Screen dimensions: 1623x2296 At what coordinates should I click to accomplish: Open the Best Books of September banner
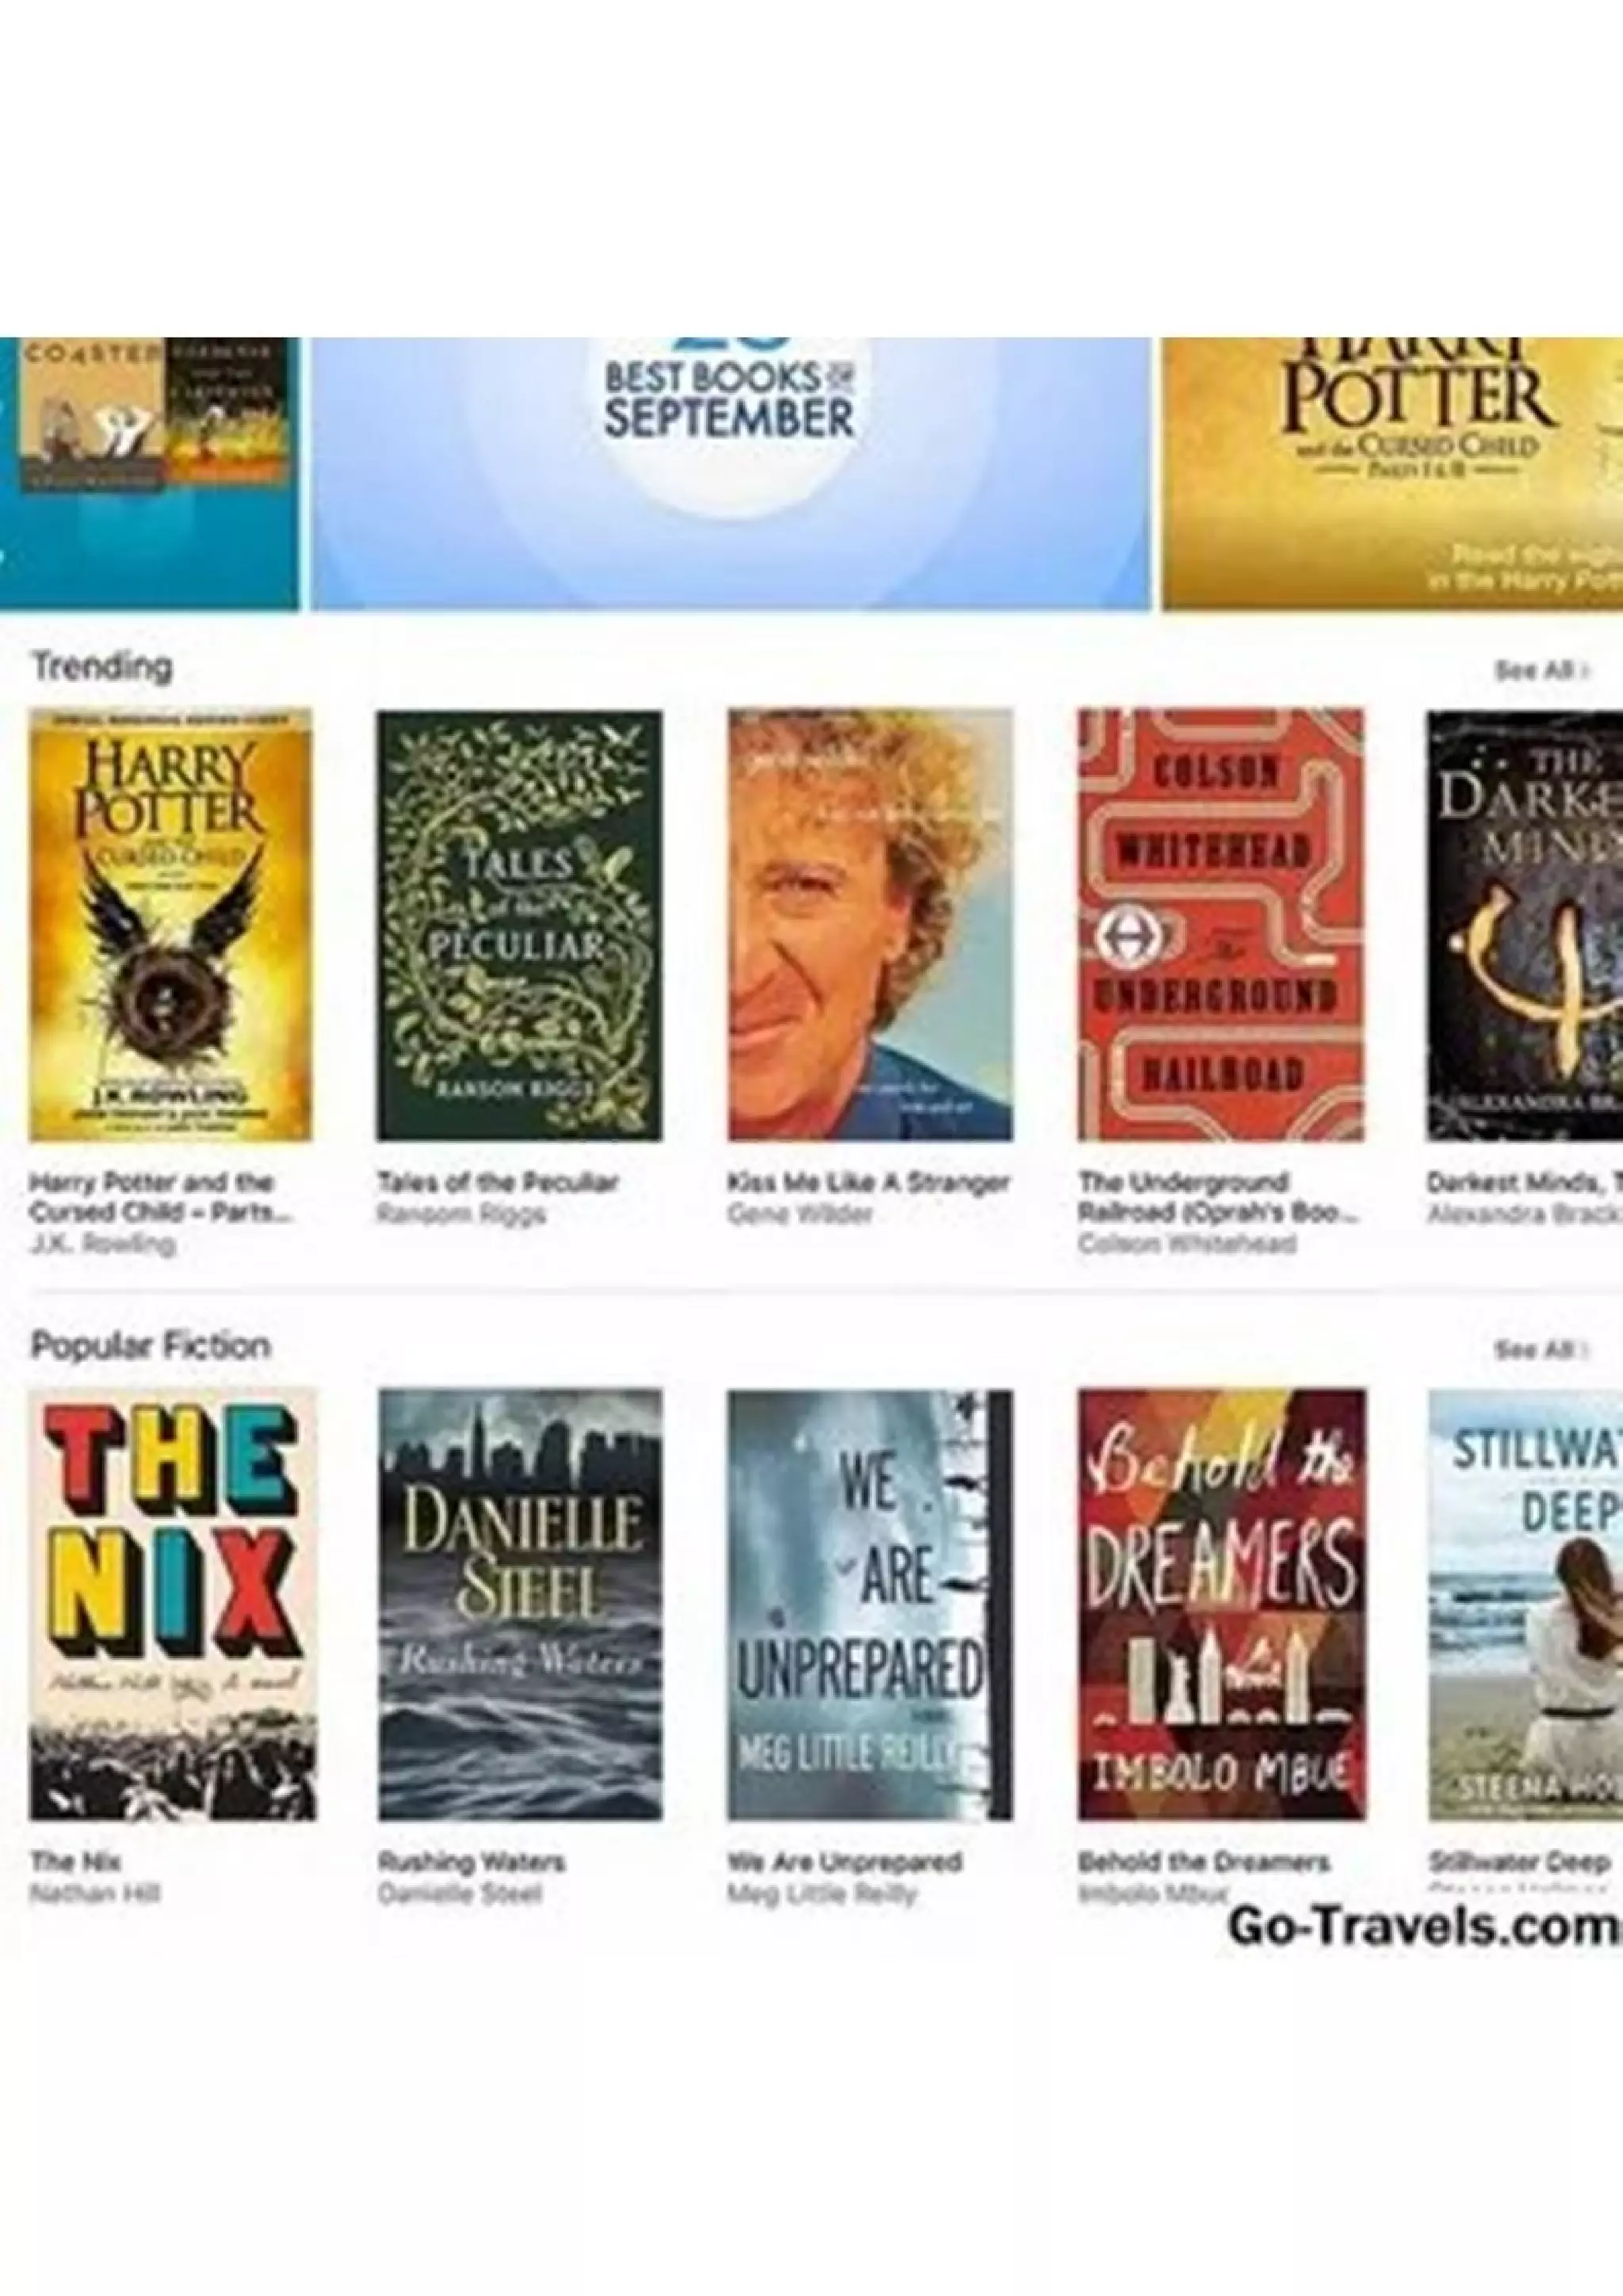click(730, 473)
